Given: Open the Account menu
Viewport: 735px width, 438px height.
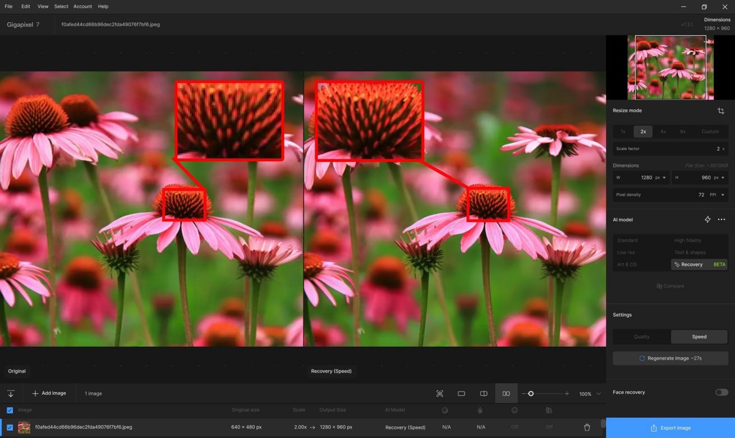Looking at the screenshot, I should tap(82, 6).
